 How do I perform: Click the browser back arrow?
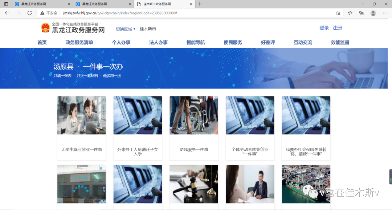[7, 13]
